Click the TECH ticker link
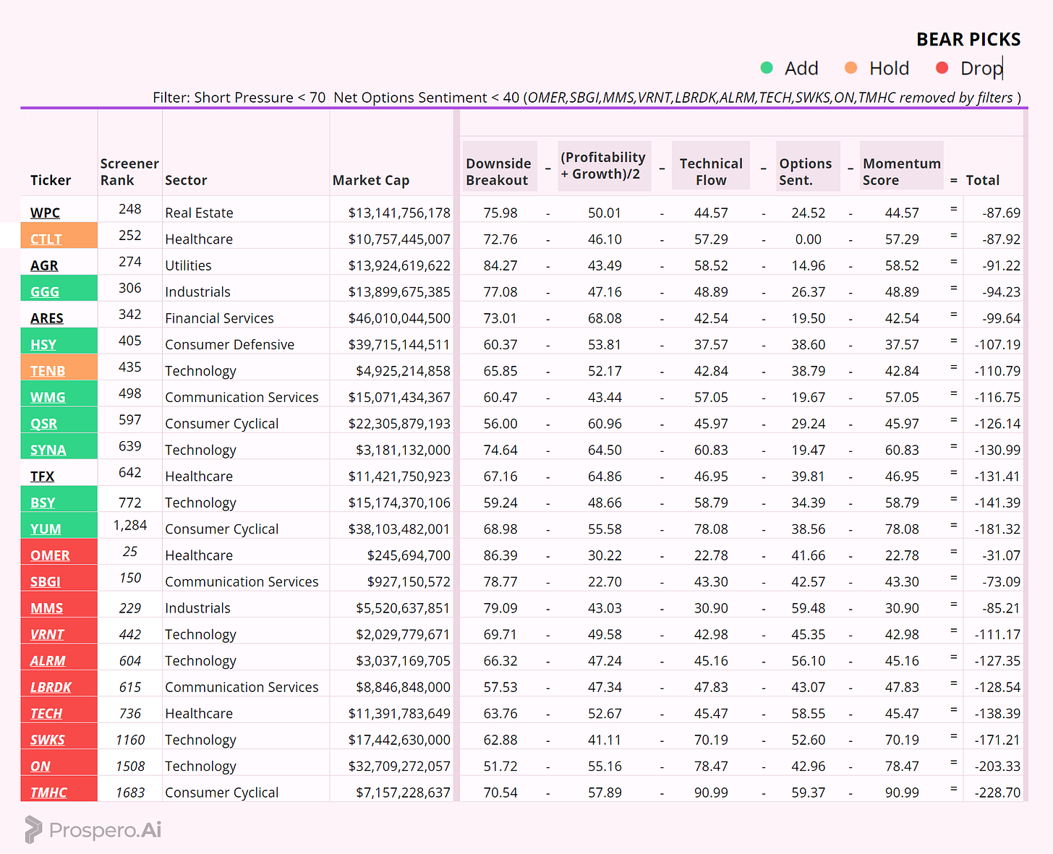 pos(46,714)
